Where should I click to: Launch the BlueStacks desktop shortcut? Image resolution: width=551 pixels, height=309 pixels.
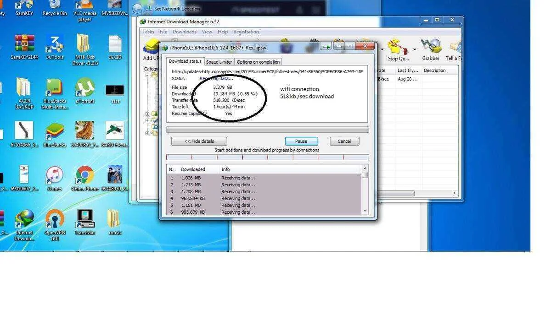[x=55, y=135]
